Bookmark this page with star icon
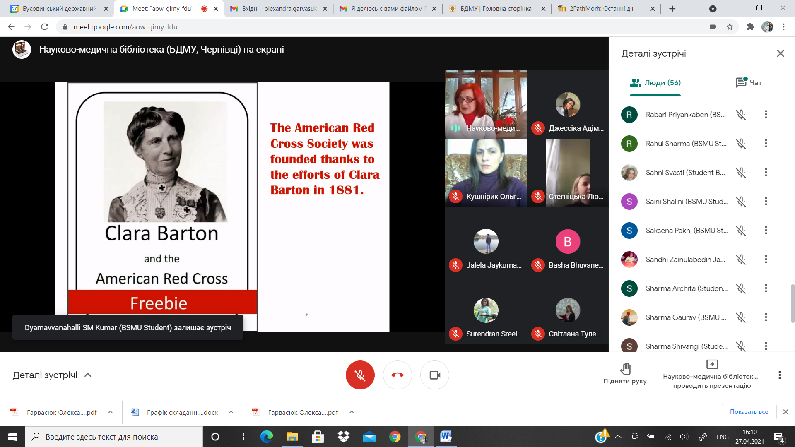 click(x=730, y=27)
